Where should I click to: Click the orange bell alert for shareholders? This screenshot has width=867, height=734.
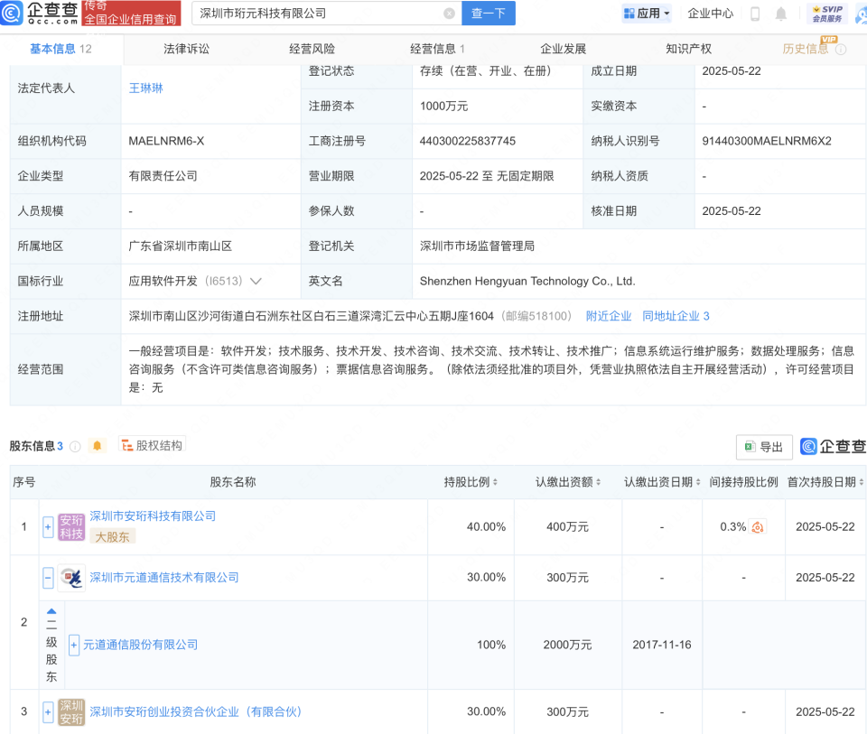[98, 445]
